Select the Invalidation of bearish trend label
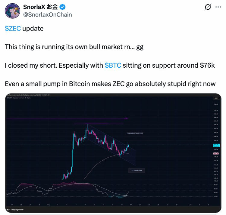The image size is (226, 215). click(x=135, y=133)
